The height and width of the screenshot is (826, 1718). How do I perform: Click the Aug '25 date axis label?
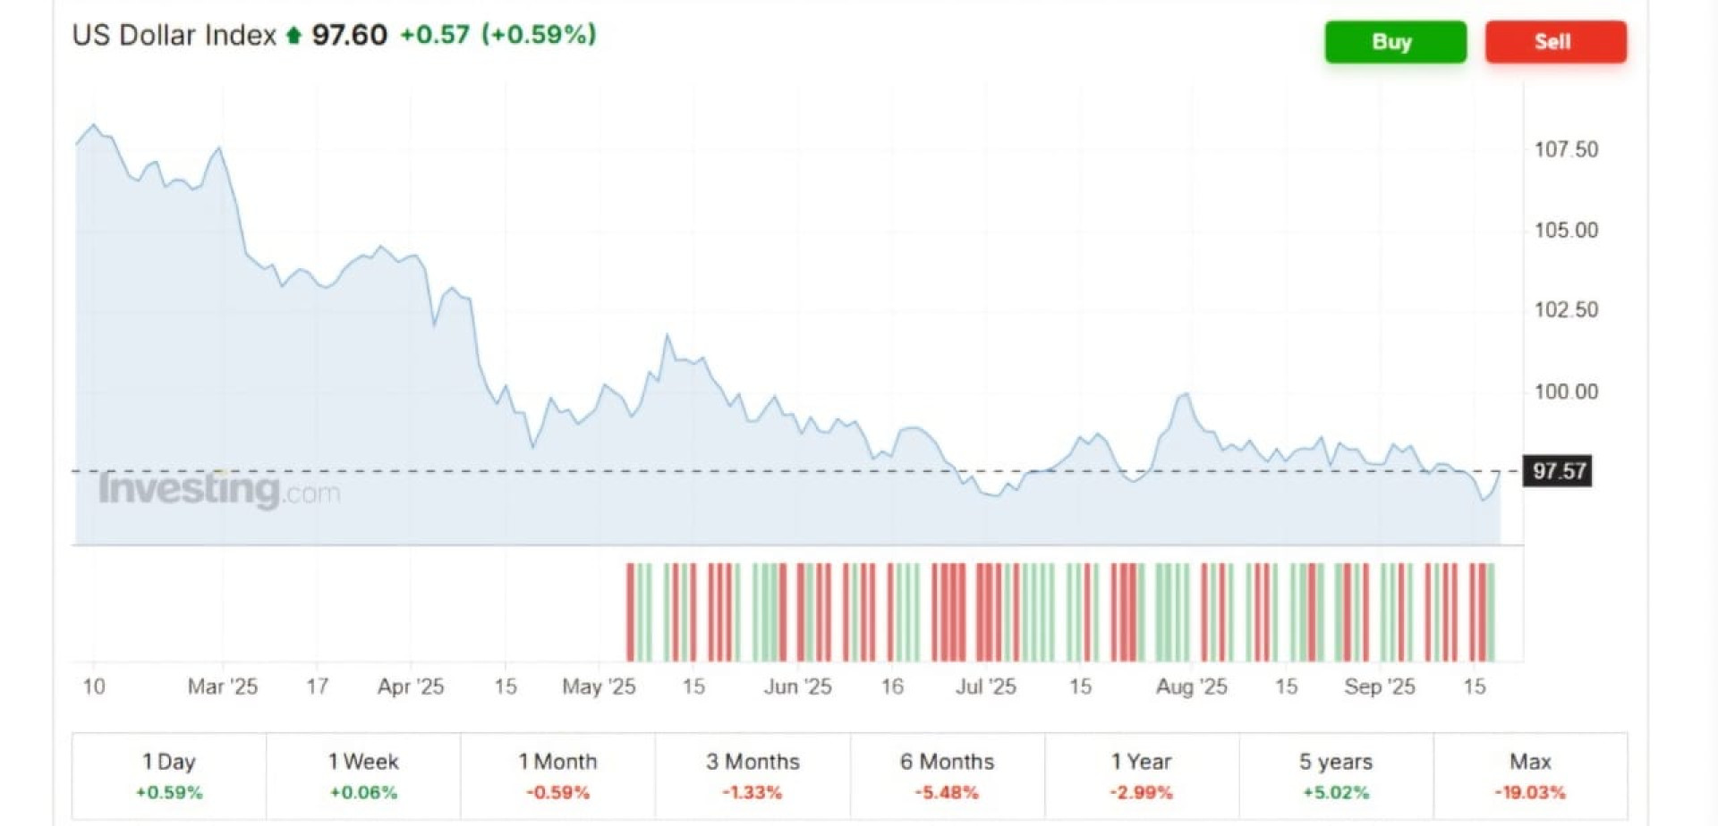(x=1191, y=687)
